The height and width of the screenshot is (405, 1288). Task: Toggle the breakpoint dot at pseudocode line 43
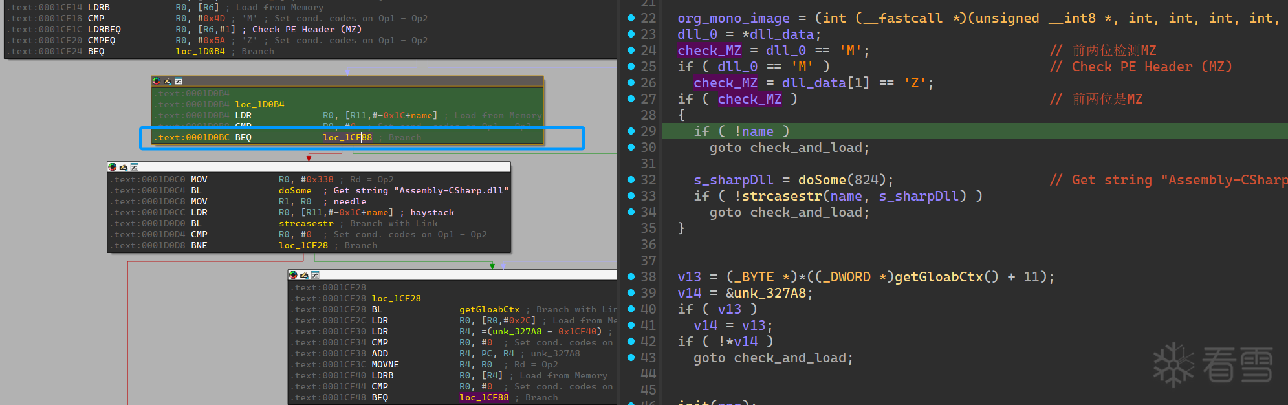pos(631,358)
